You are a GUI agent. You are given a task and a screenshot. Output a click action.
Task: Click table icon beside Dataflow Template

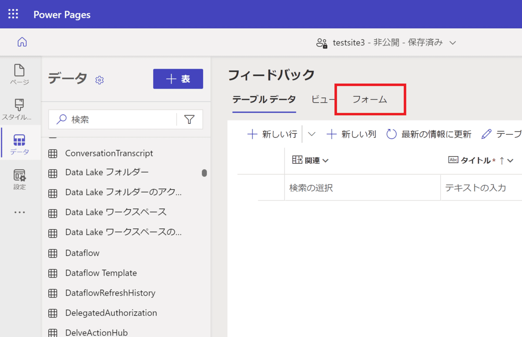click(x=53, y=274)
